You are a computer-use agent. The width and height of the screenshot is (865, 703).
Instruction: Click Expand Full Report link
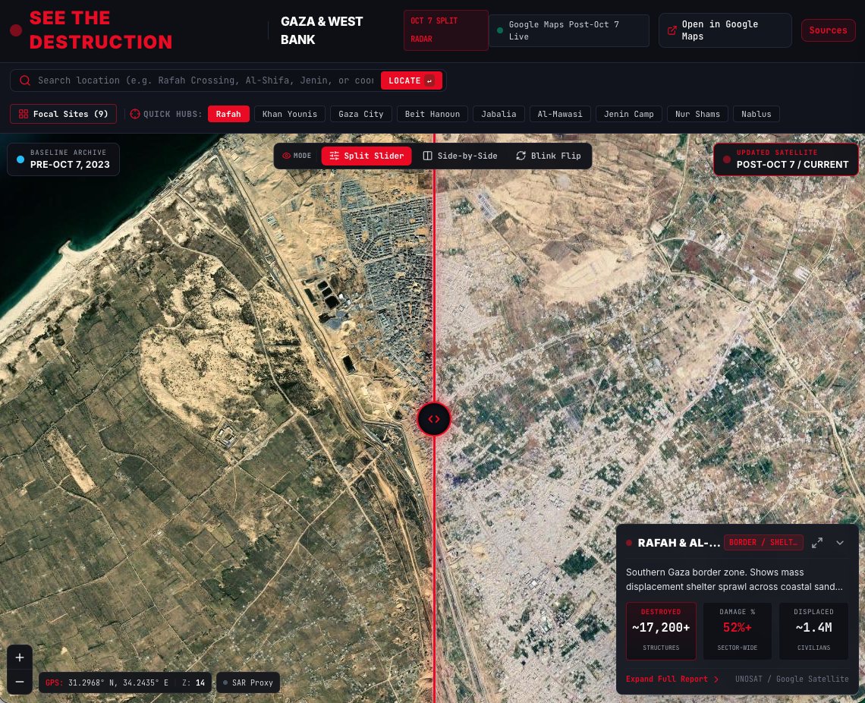pos(672,679)
